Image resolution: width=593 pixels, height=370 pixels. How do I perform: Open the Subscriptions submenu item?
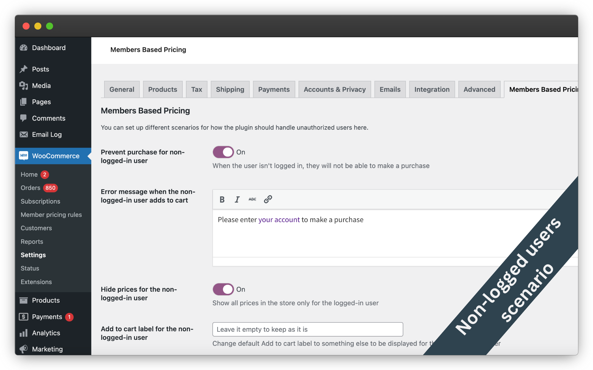point(40,201)
